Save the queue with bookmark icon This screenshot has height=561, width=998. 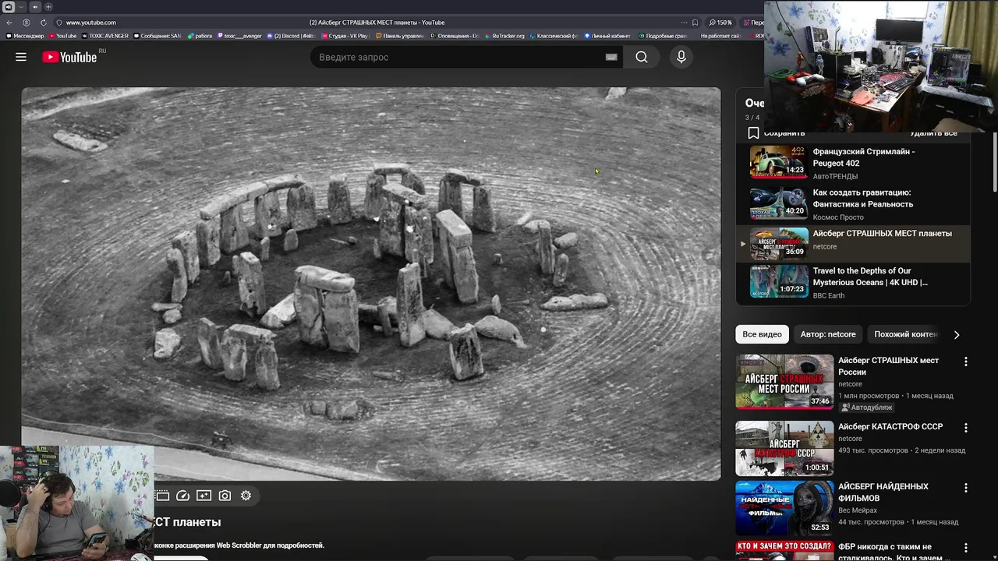tap(753, 133)
